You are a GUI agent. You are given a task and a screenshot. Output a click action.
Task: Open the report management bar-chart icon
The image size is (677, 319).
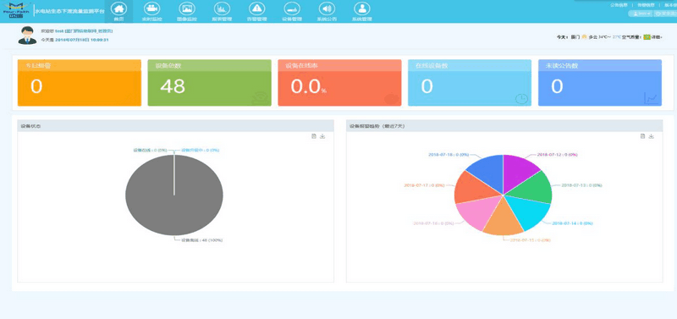click(222, 8)
